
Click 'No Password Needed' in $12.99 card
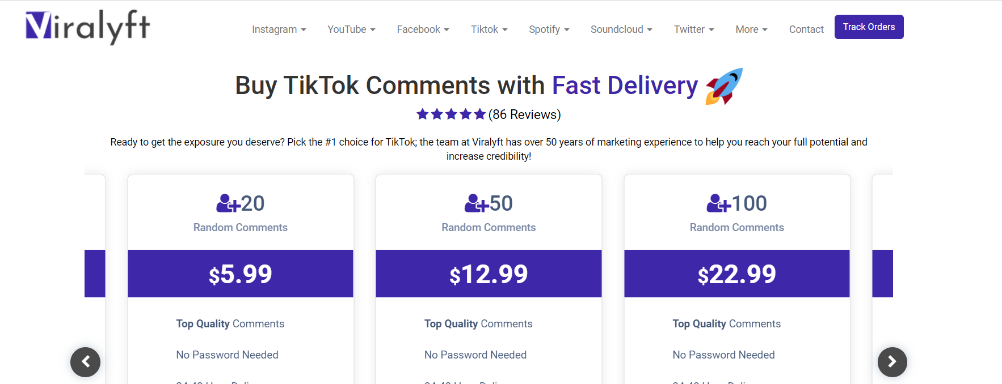(475, 355)
